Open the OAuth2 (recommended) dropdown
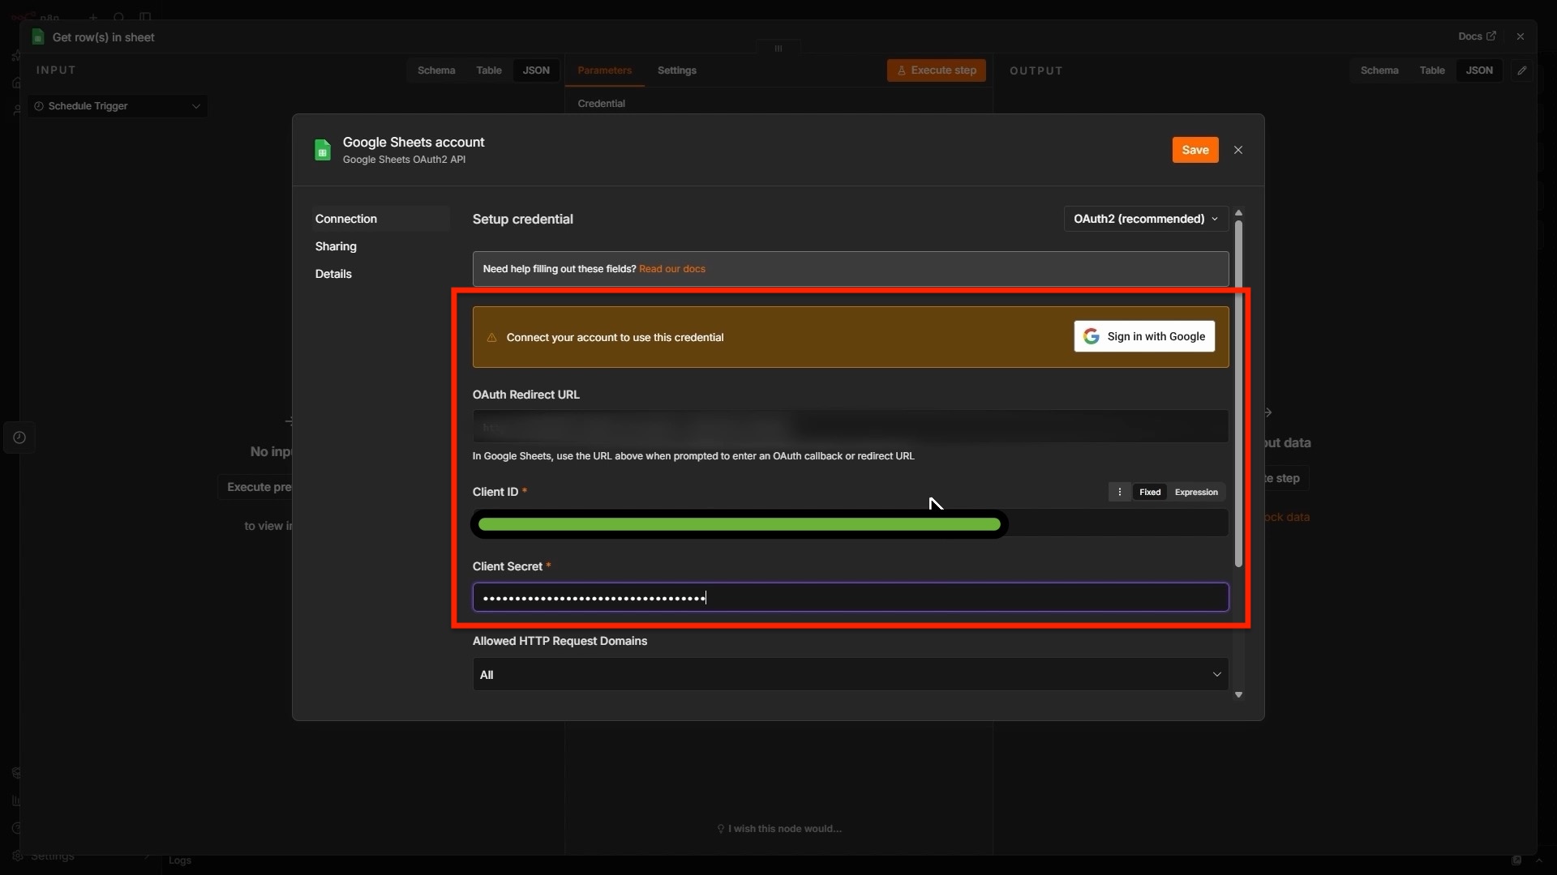The width and height of the screenshot is (1557, 875). pyautogui.click(x=1145, y=219)
